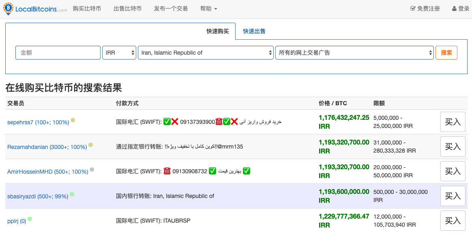
Task: Switch to the 快速出售 tab
Action: point(254,31)
